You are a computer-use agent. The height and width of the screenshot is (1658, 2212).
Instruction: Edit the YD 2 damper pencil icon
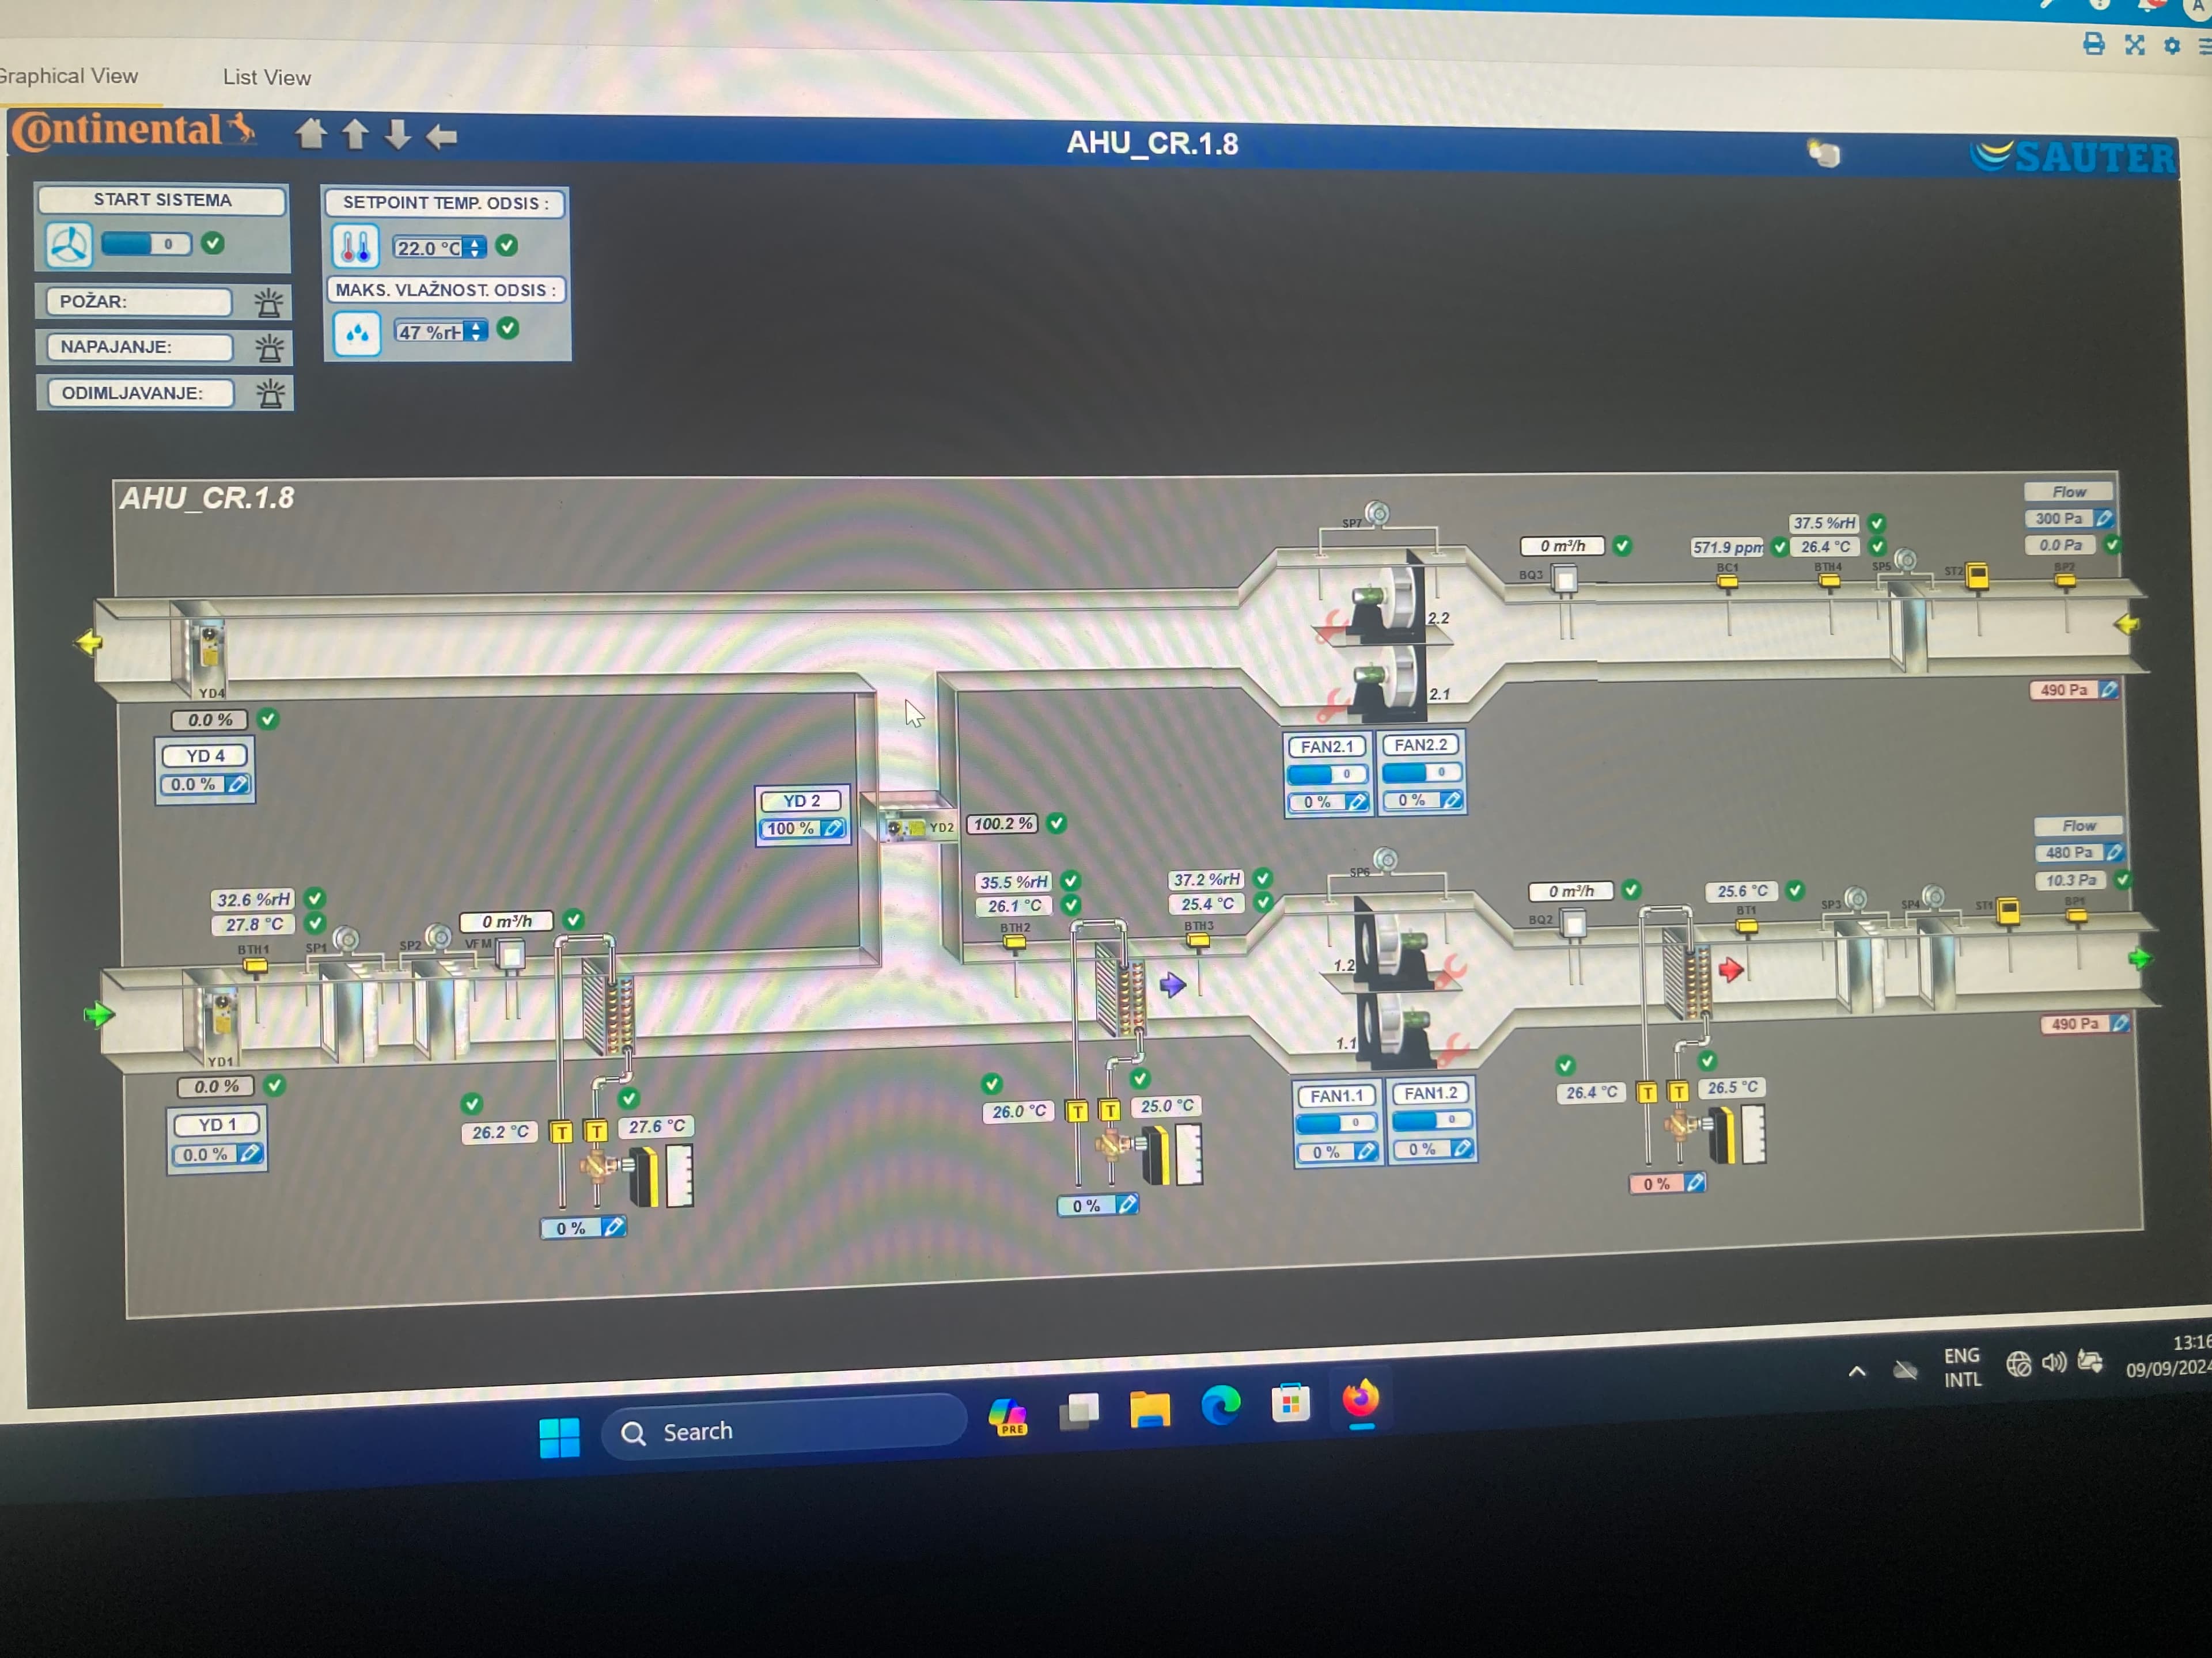point(832,828)
